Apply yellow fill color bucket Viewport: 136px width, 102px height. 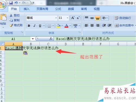[x=58, y=26]
